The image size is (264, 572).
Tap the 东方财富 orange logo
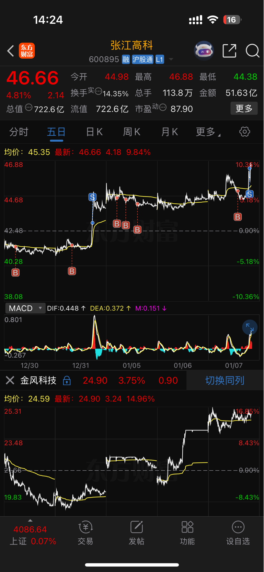tap(27, 51)
